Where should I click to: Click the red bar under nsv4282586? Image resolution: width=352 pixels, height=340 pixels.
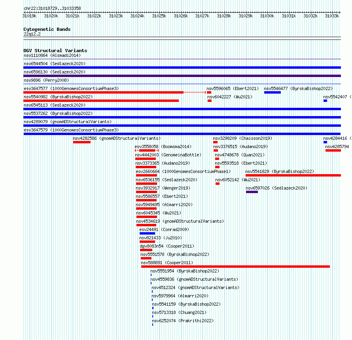pos(82,142)
